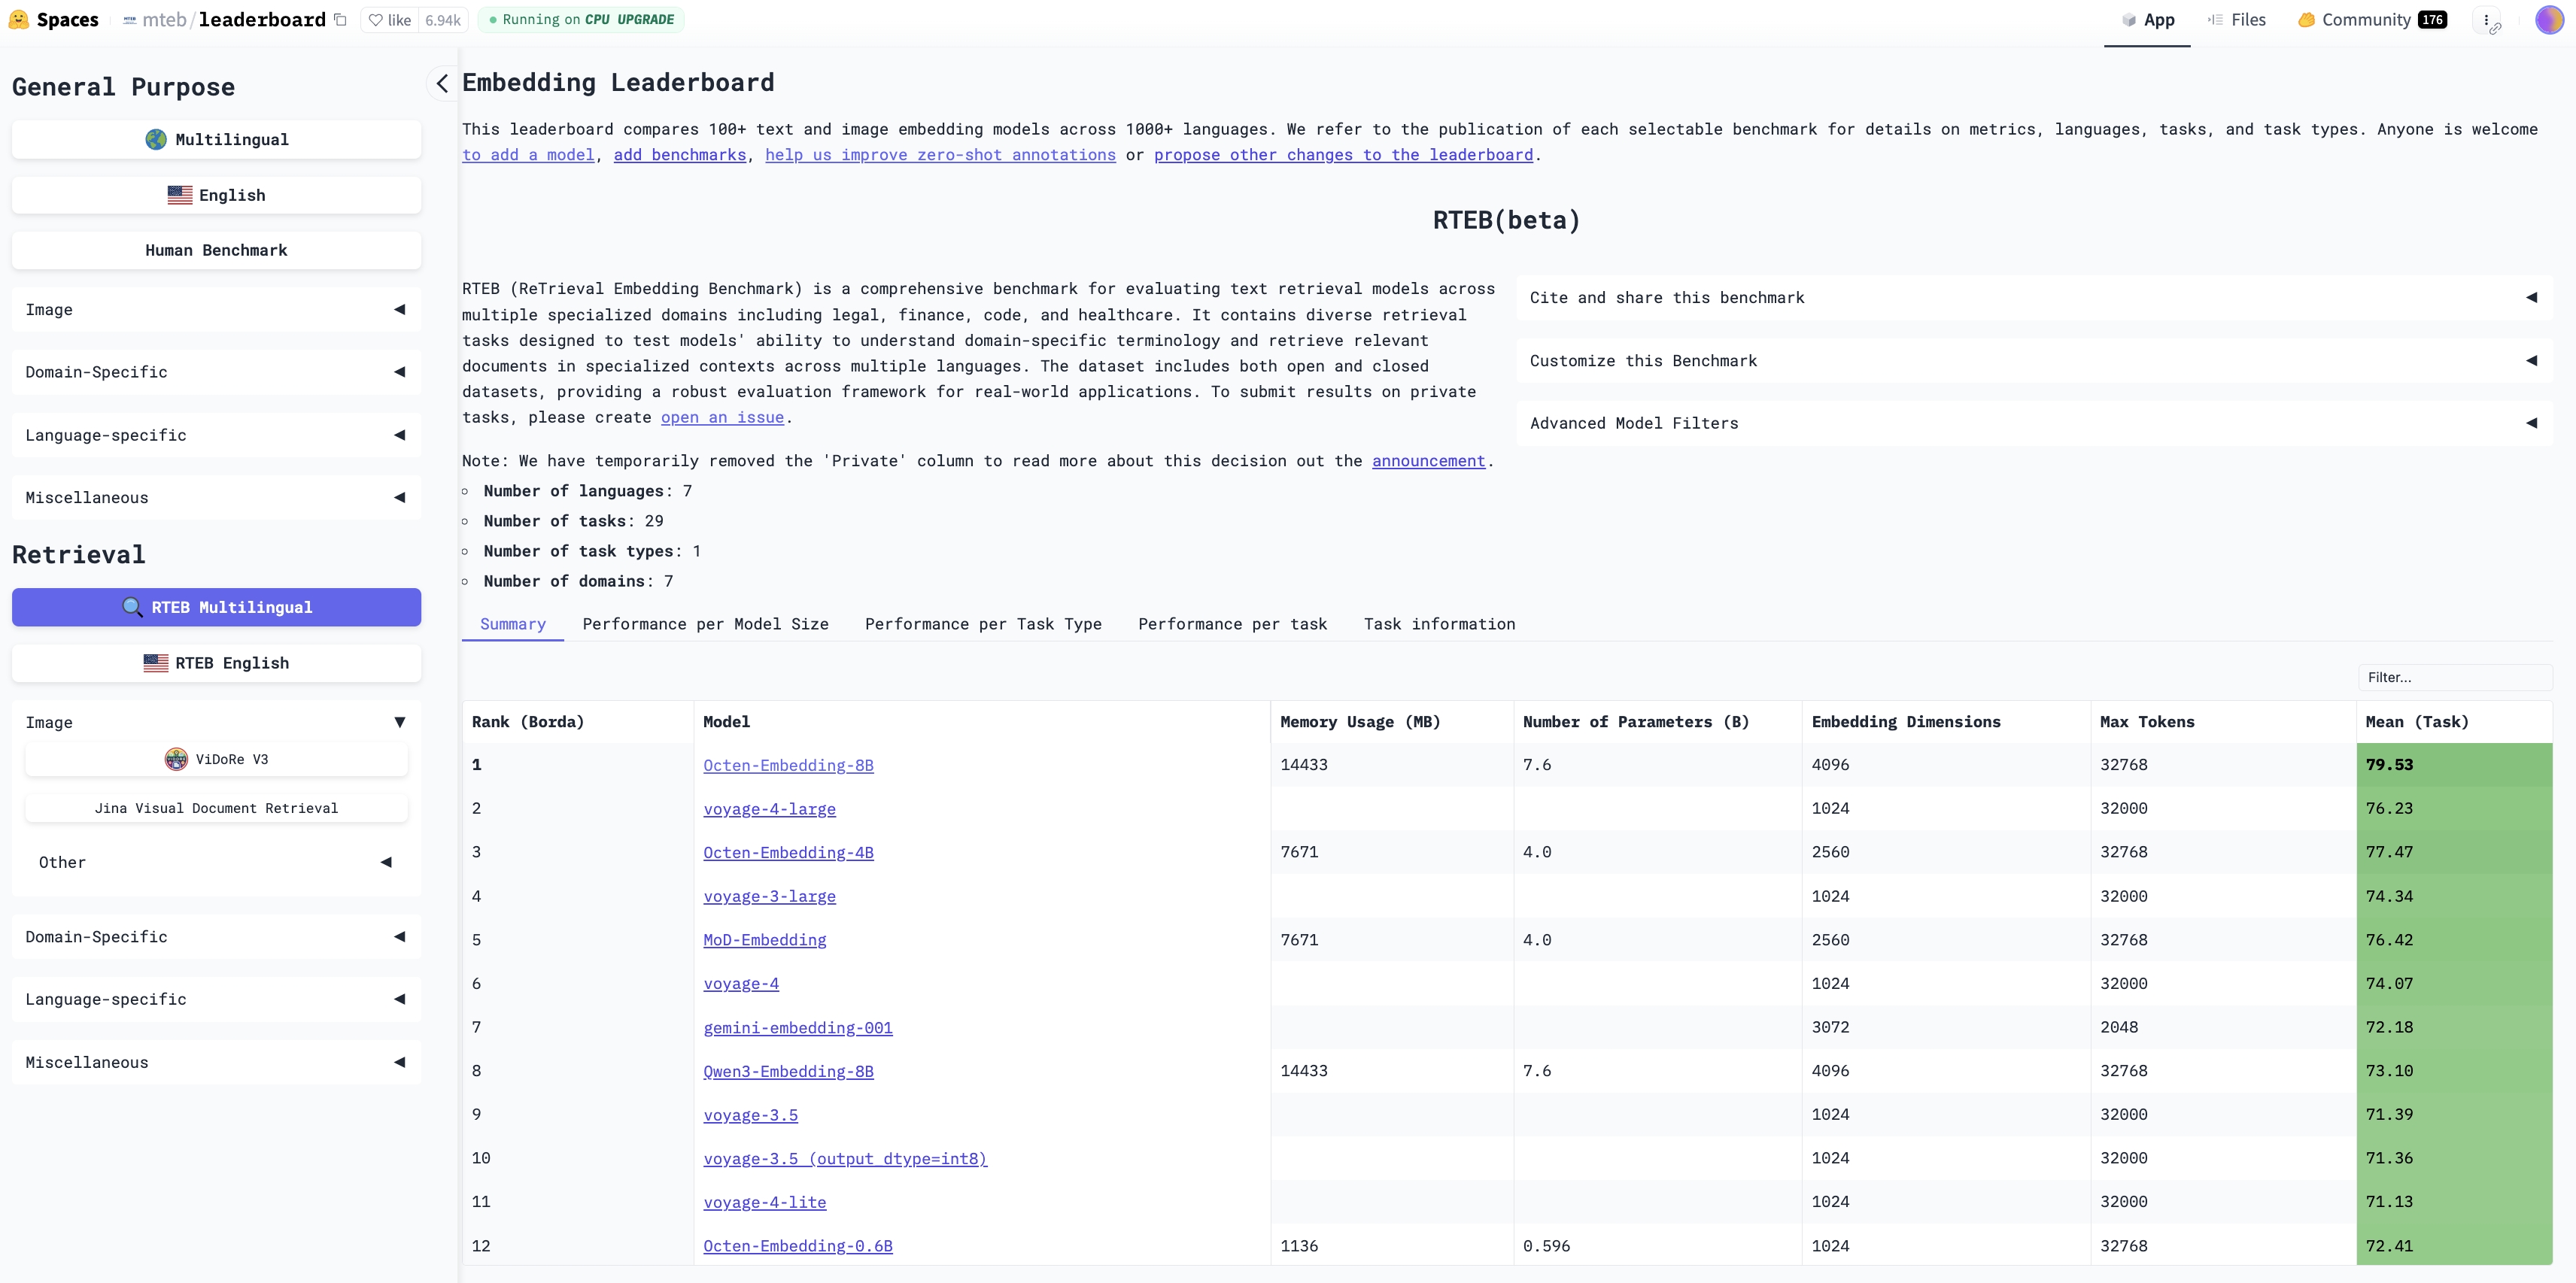This screenshot has width=2576, height=1283.
Task: Open the Task information tab
Action: pos(1439,624)
